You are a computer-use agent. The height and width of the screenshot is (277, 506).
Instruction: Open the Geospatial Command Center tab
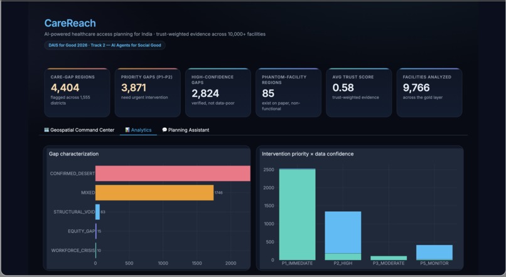coord(79,130)
